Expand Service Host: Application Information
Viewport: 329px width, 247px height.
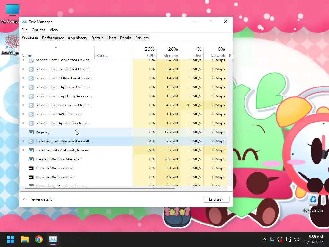click(x=23, y=123)
